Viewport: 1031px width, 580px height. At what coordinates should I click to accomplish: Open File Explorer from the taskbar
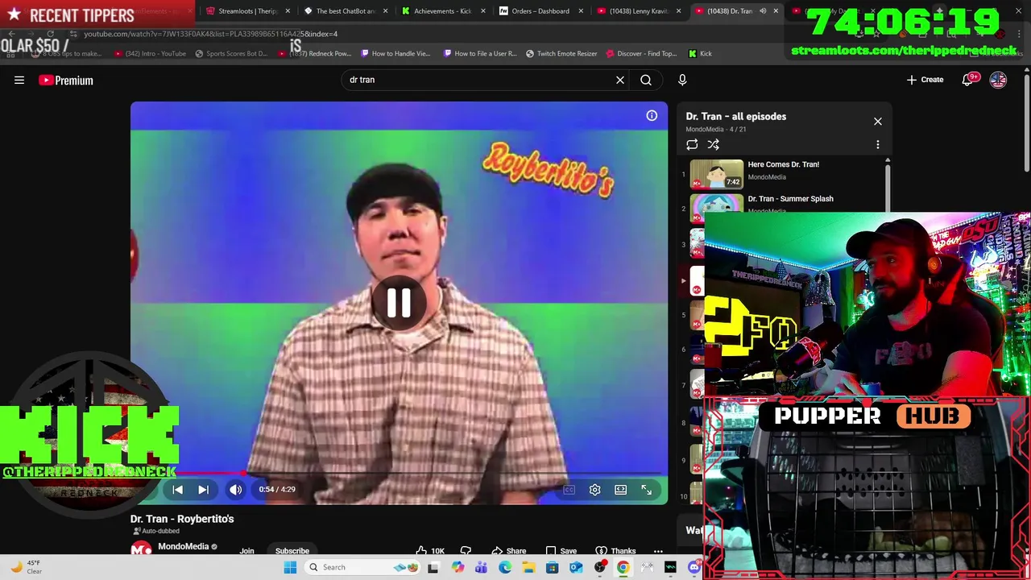(x=528, y=567)
